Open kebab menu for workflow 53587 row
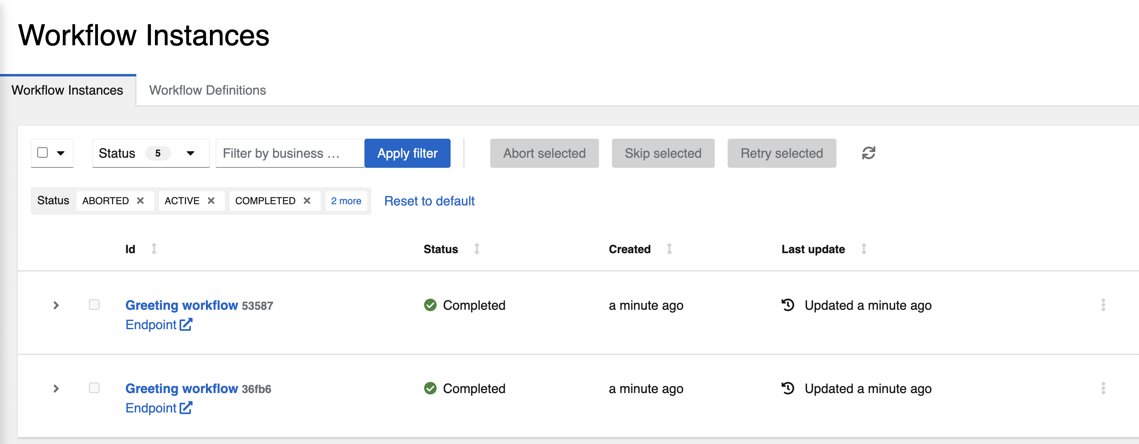This screenshot has width=1139, height=444. pyautogui.click(x=1104, y=305)
